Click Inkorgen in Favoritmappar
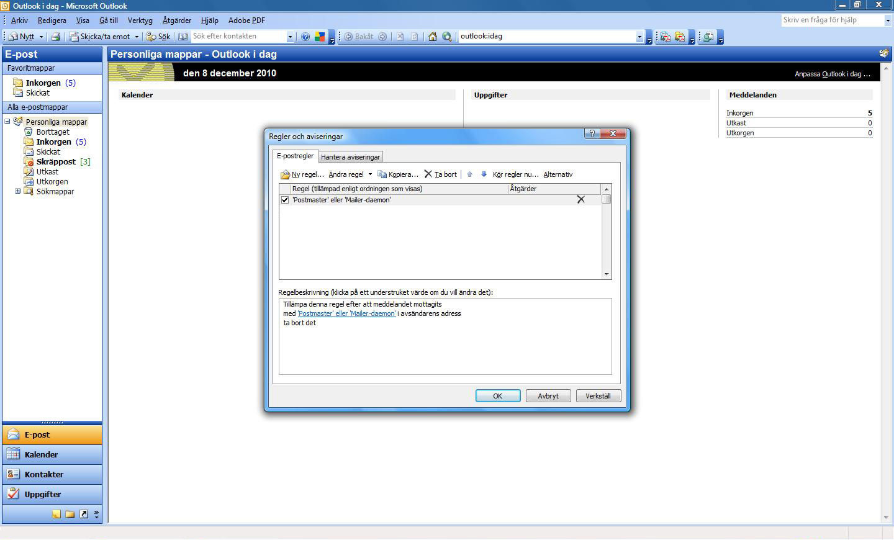894x540 pixels. pos(43,83)
